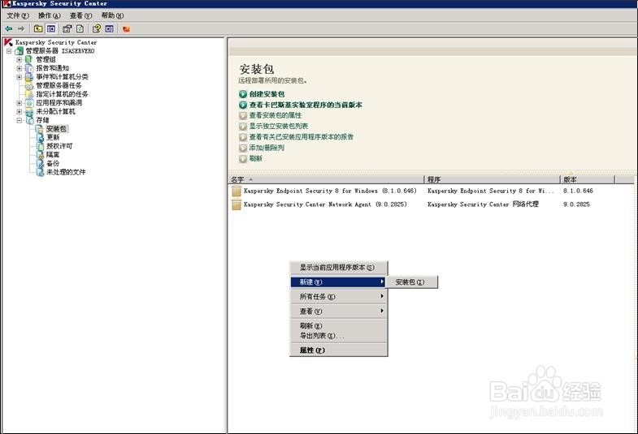
Task: Click the up-one-level folder toolbar icon
Action: (x=38, y=29)
